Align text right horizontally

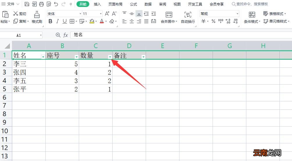tap(139, 21)
